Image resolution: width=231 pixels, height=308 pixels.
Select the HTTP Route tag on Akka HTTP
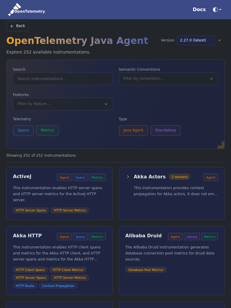tap(25, 286)
